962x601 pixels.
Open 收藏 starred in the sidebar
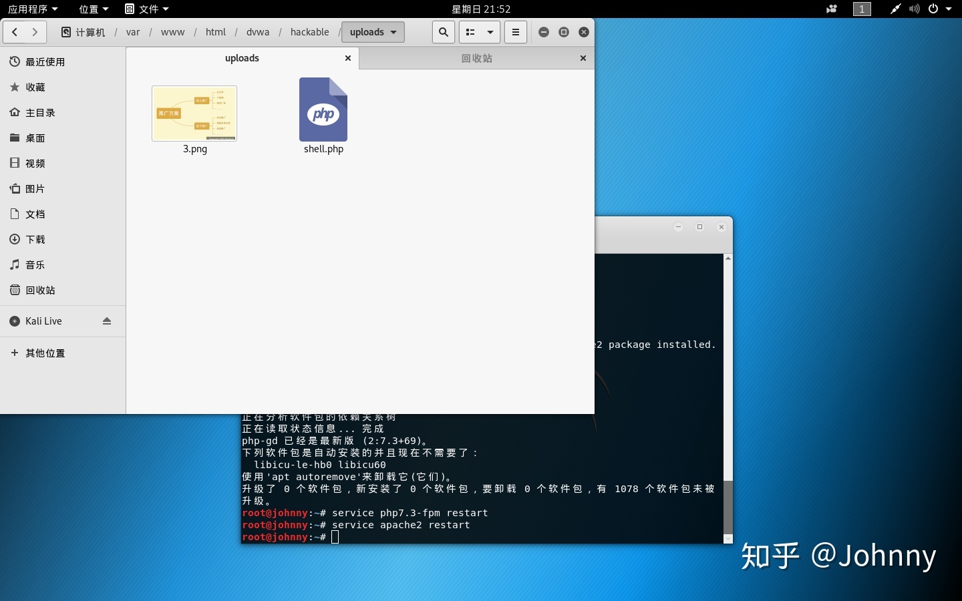pyautogui.click(x=63, y=87)
